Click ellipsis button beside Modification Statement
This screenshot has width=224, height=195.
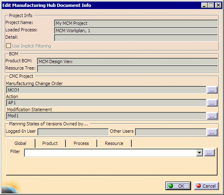212,116
